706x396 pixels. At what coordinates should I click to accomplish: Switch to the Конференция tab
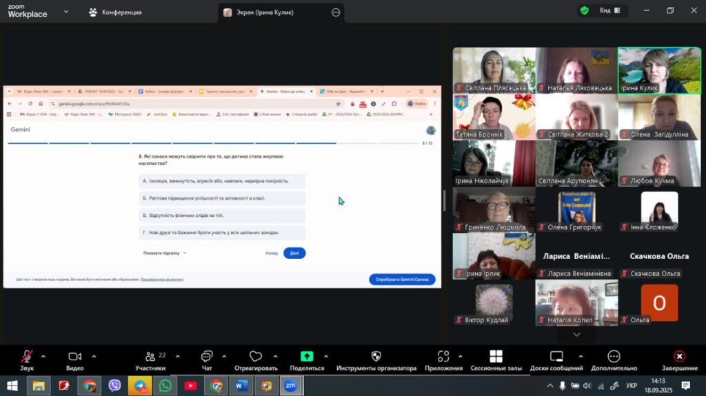[x=115, y=12]
